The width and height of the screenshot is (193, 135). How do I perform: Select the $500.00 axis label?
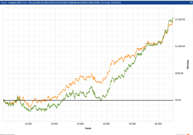point(179,73)
